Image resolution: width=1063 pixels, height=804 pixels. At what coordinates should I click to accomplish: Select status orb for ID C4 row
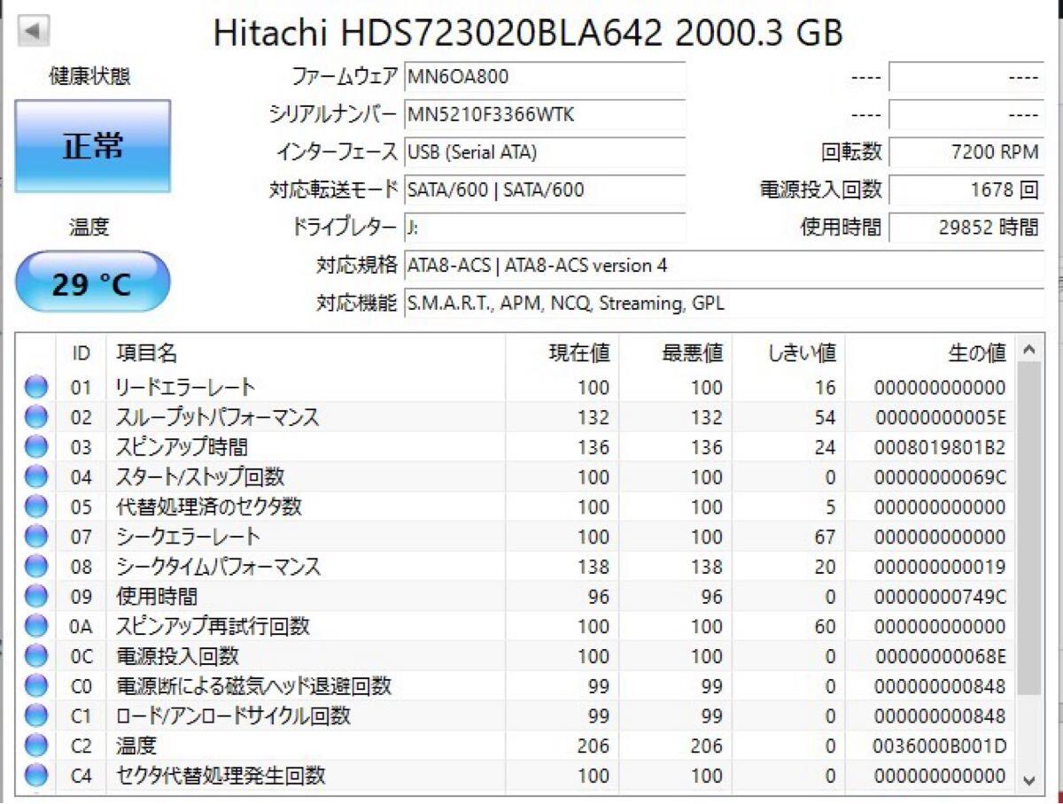[x=36, y=777]
